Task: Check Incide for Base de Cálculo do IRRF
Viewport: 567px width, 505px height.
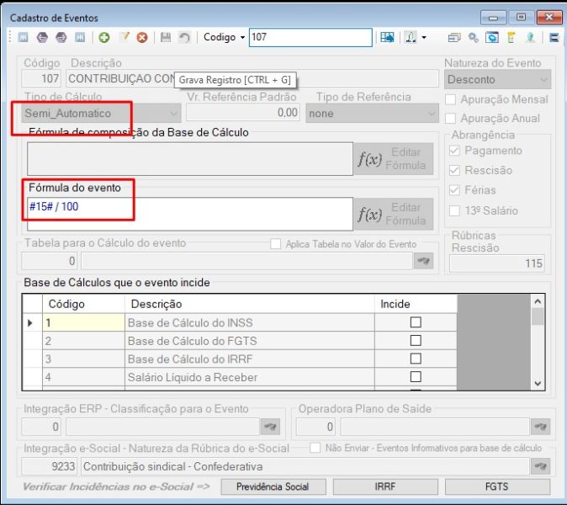Action: pyautogui.click(x=416, y=359)
